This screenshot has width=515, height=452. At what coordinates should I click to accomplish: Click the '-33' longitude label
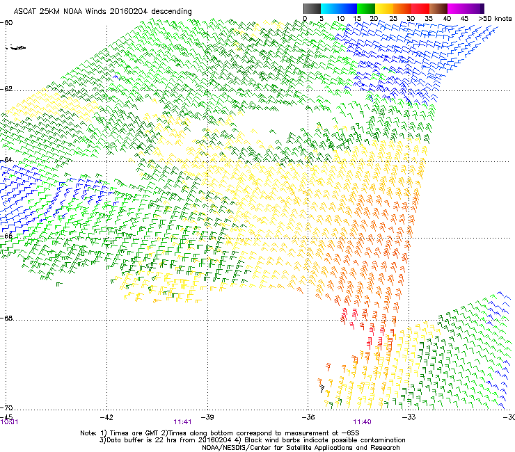tap(409, 417)
